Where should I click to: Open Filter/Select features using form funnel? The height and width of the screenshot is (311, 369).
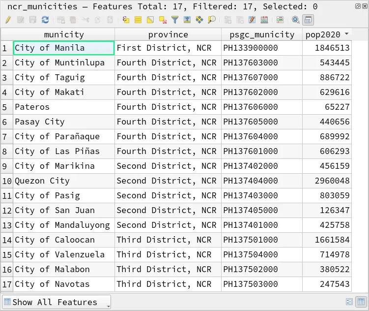[175, 20]
